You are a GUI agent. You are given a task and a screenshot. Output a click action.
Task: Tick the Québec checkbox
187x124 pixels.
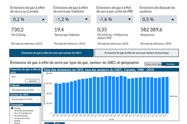tap(12, 121)
